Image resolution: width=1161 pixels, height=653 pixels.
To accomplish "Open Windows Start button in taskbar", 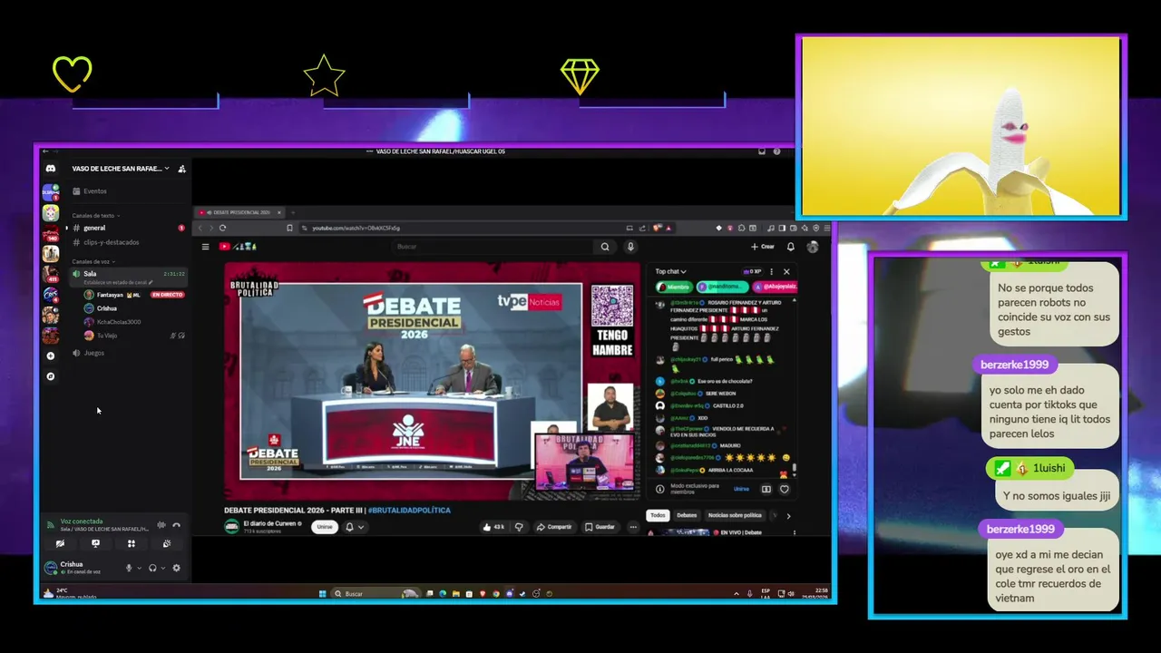I will click(322, 594).
